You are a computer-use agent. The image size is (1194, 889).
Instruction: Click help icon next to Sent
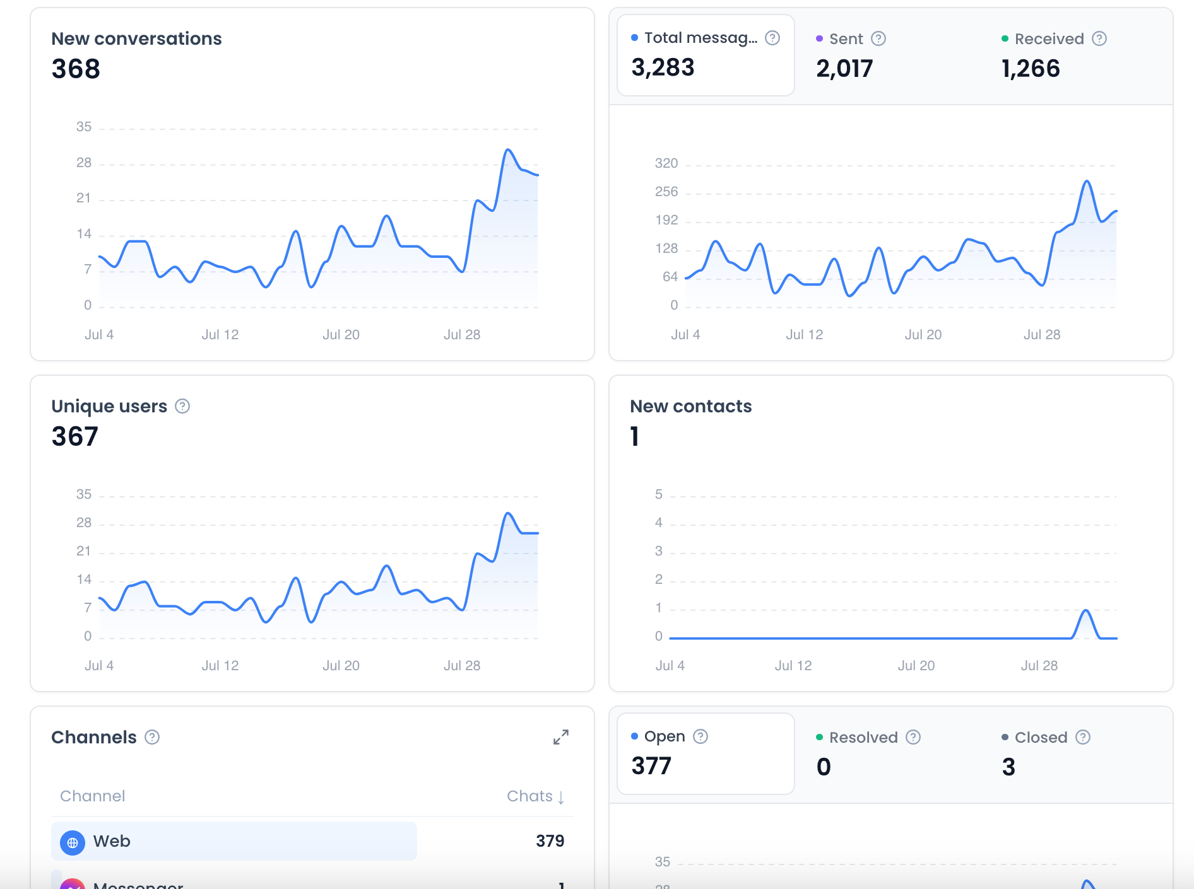(878, 38)
